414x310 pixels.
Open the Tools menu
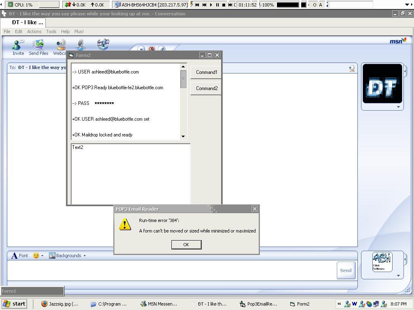[x=51, y=31]
